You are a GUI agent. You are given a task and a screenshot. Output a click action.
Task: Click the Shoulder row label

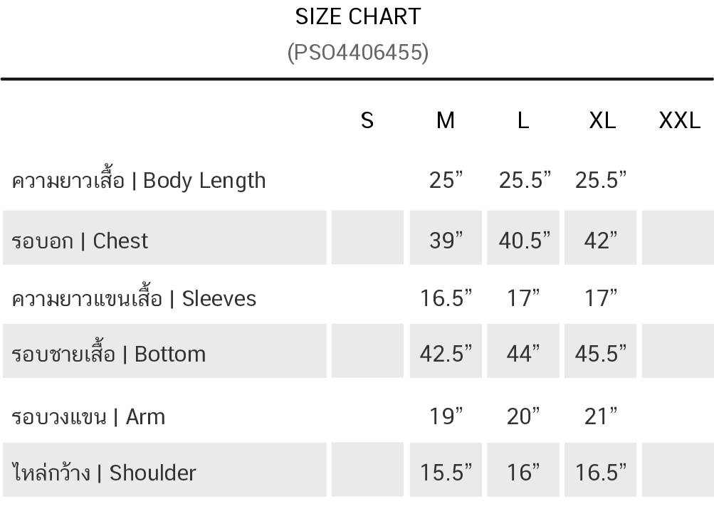click(104, 473)
